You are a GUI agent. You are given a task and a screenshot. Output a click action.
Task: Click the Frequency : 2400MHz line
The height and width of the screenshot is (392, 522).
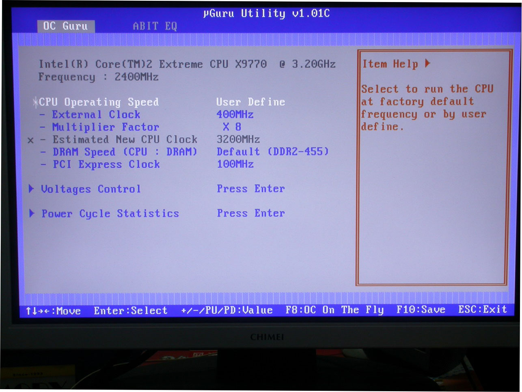point(98,77)
